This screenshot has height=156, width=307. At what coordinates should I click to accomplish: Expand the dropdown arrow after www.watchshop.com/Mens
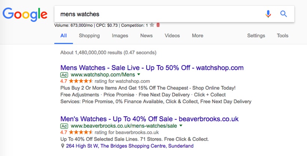coord(139,74)
